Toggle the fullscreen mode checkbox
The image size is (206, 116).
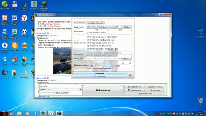(87, 33)
